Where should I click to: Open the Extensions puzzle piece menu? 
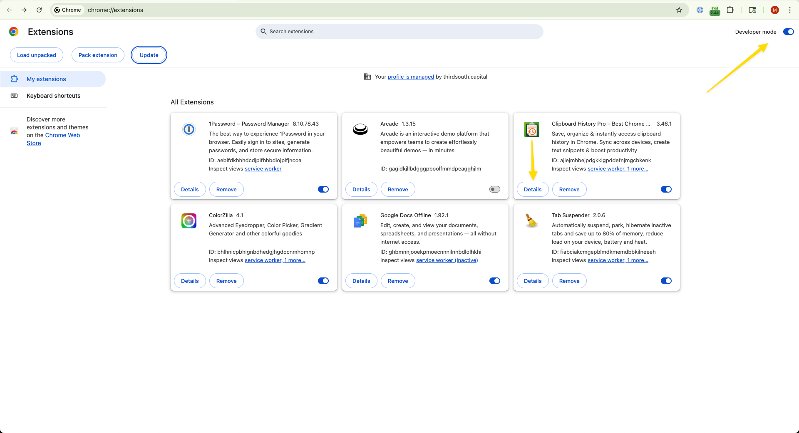pos(730,10)
